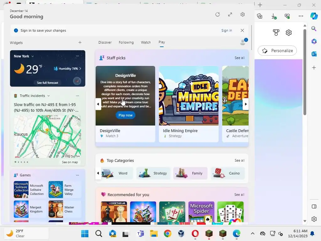The width and height of the screenshot is (321, 241).
Task: Open Humidity 74% details chevron
Action: click(80, 68)
